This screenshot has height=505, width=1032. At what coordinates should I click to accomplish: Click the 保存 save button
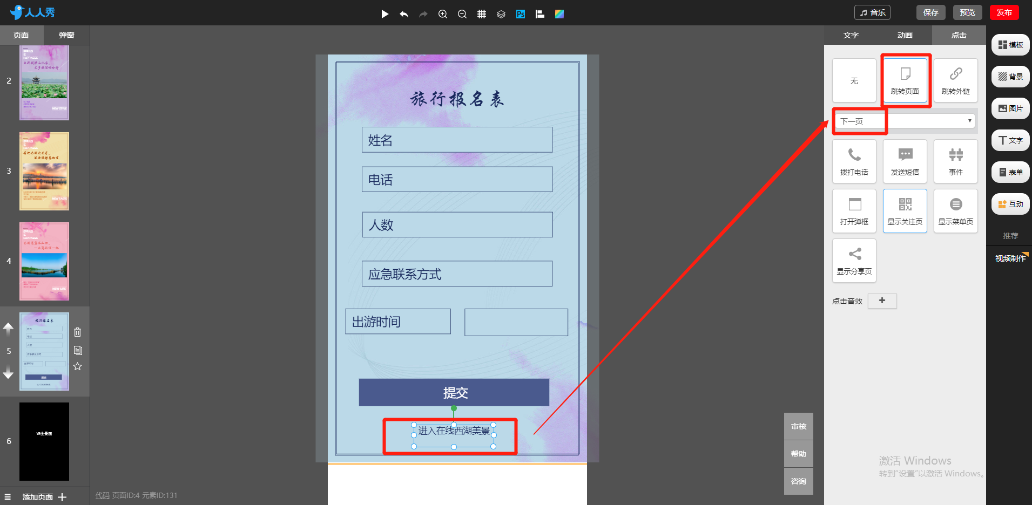[x=930, y=12]
